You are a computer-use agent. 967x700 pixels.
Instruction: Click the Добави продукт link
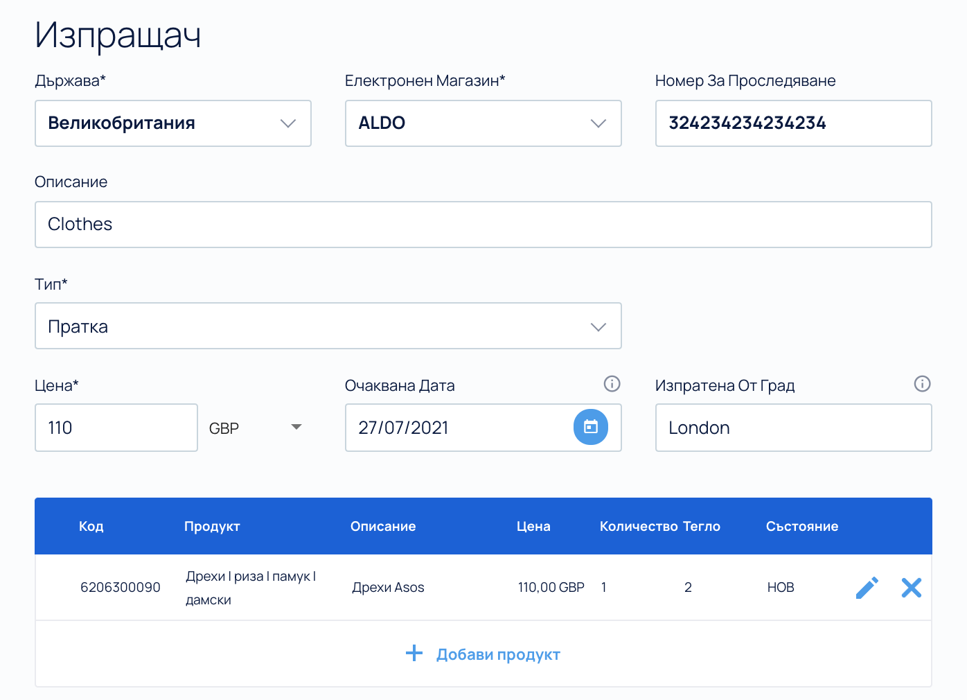(x=497, y=654)
